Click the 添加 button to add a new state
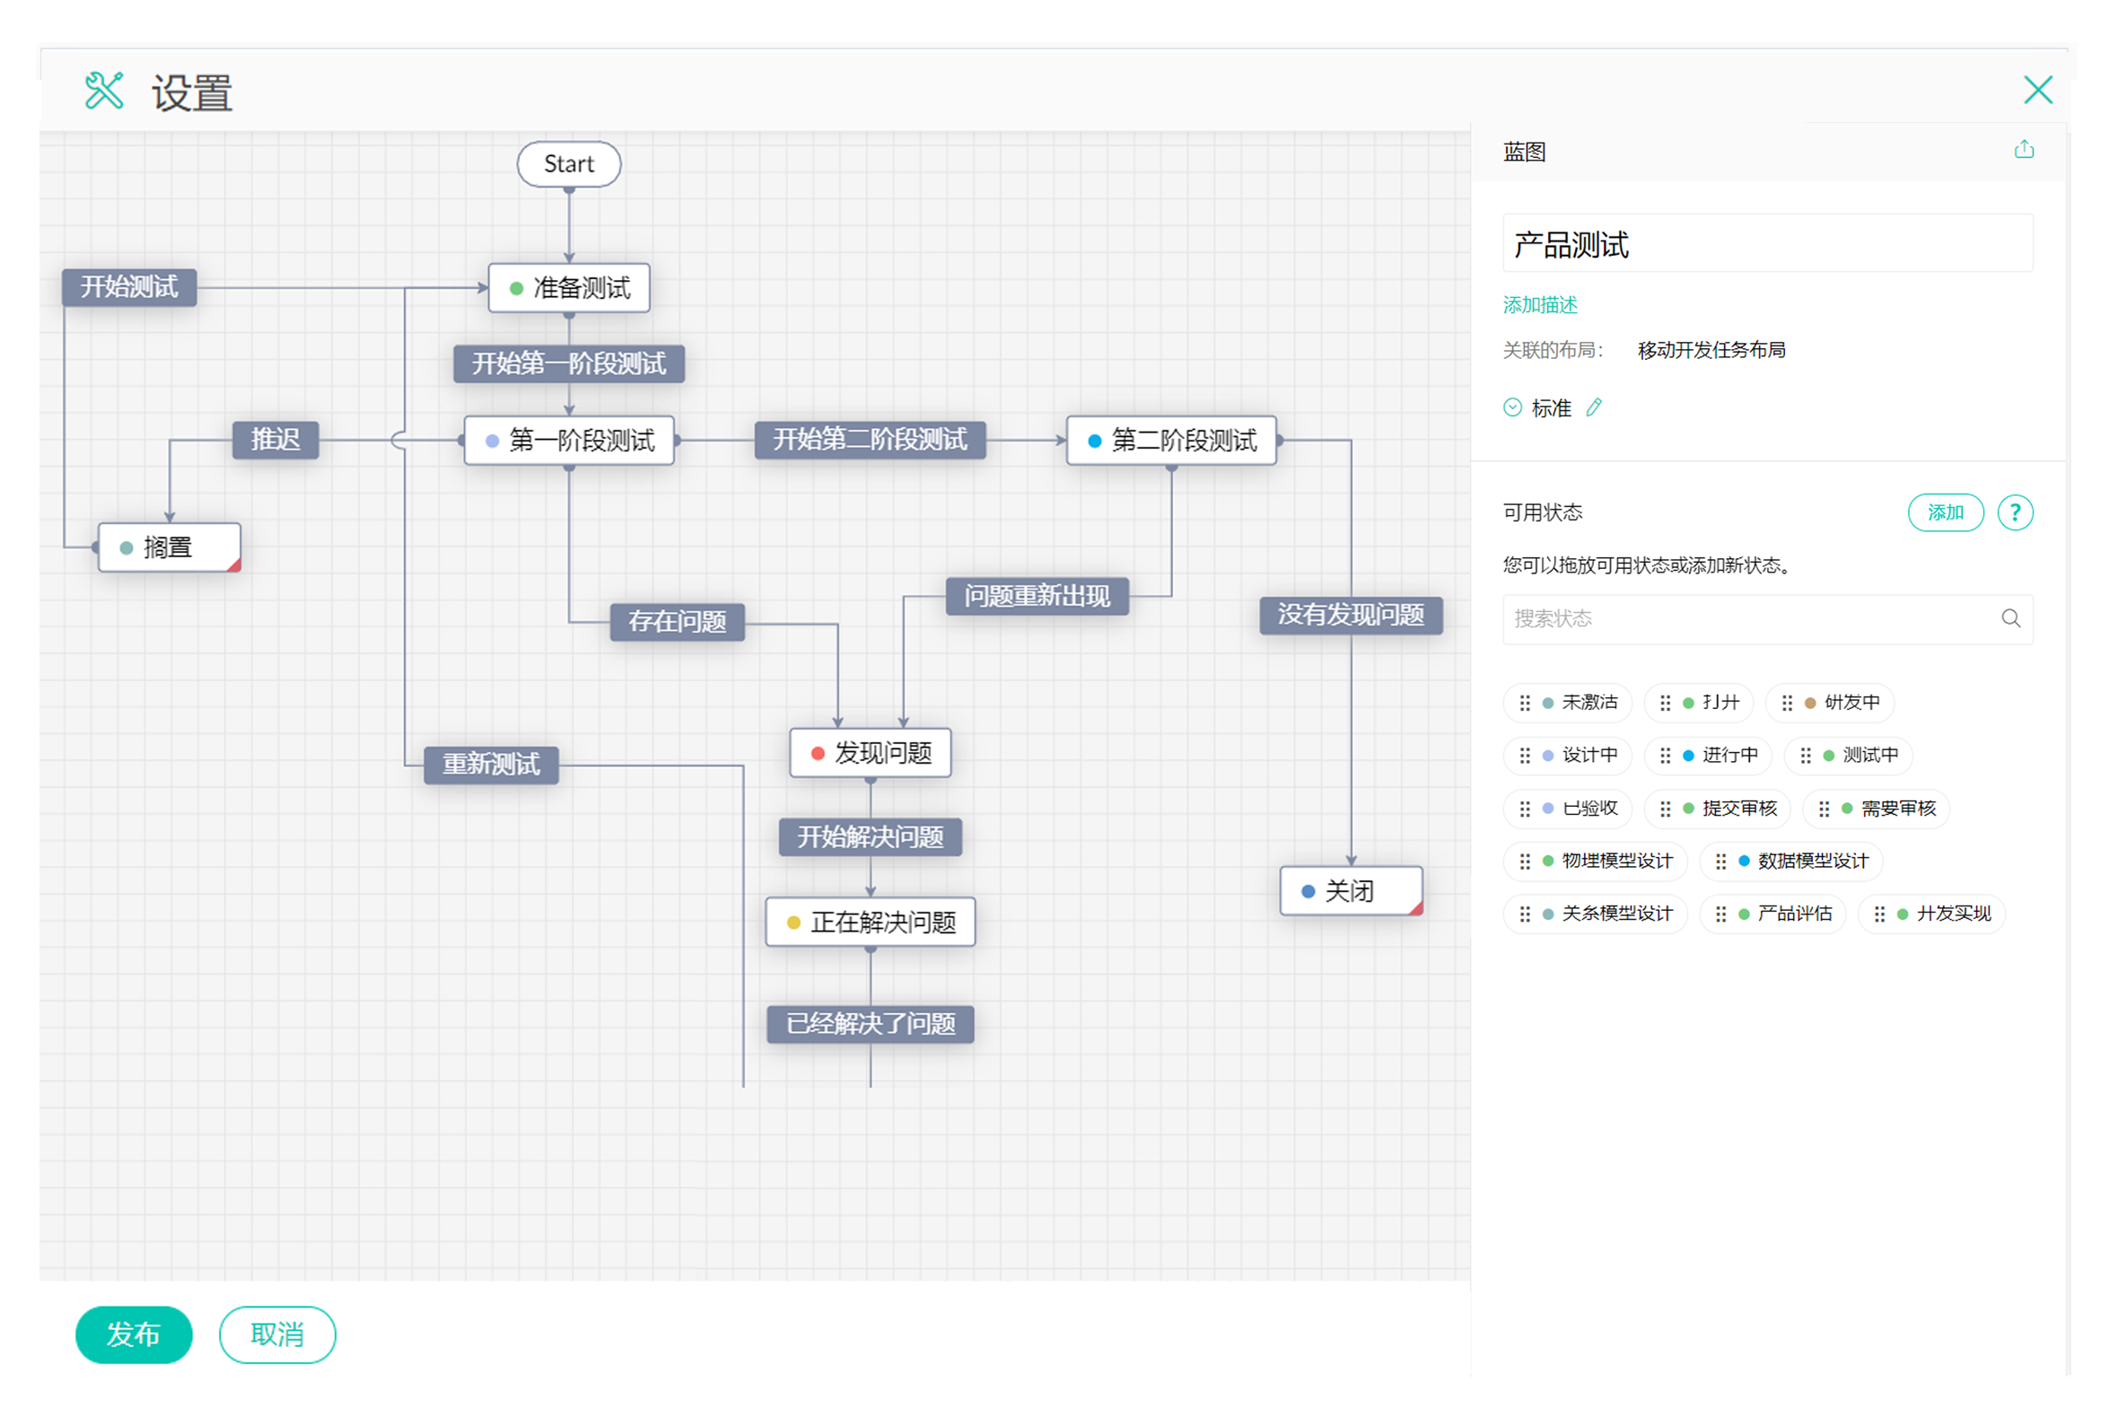The image size is (2109, 1426). pos(1945,512)
